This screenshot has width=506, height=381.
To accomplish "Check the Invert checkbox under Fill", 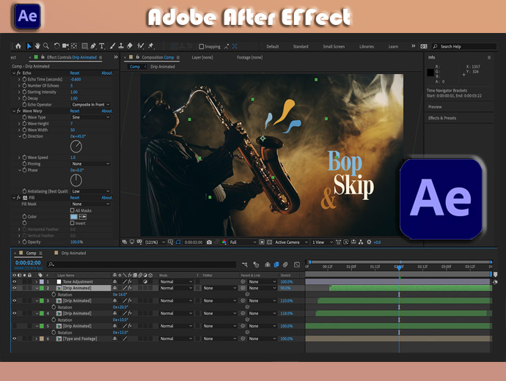I will [73, 223].
